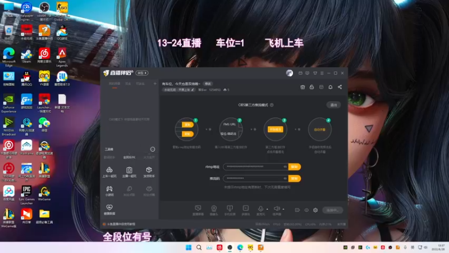Click the 修改 button beside stream title
Viewport: 449px width, 253px height.
(x=208, y=84)
